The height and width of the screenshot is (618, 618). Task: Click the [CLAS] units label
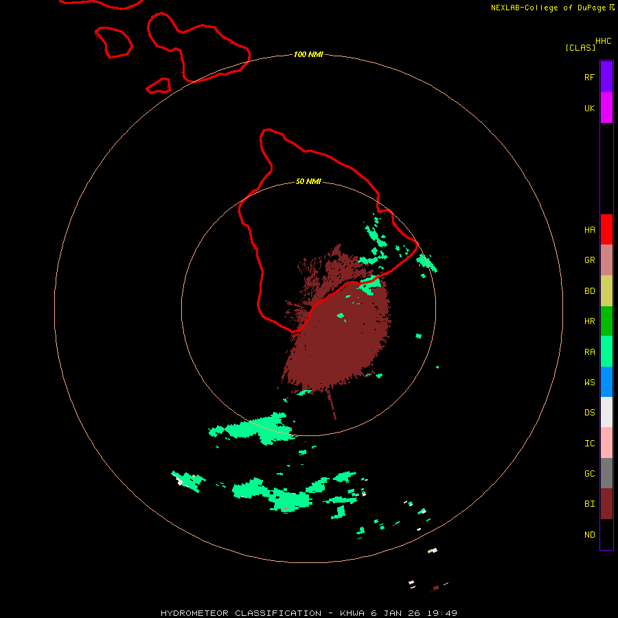click(x=580, y=47)
